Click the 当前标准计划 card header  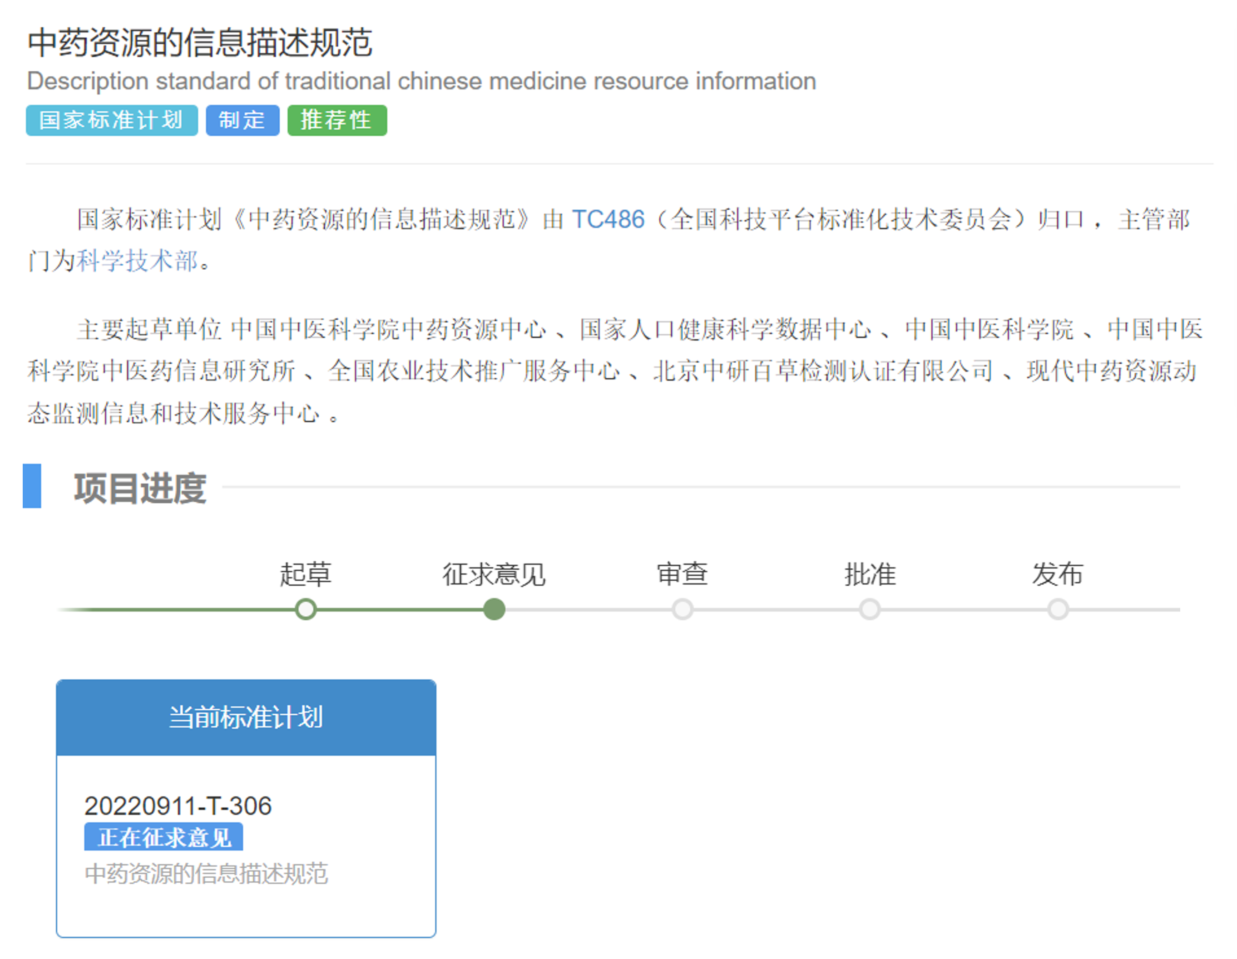click(246, 717)
